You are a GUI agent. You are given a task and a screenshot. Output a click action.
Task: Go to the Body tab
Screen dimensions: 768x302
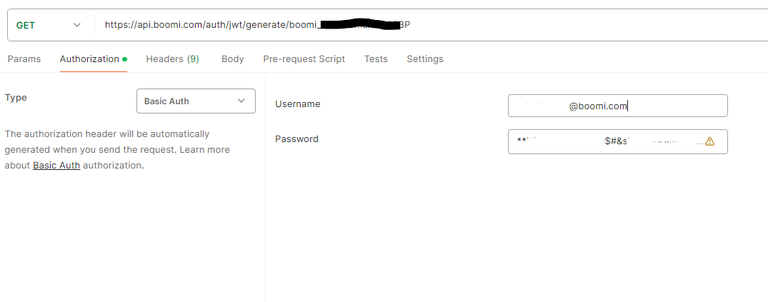(x=232, y=59)
